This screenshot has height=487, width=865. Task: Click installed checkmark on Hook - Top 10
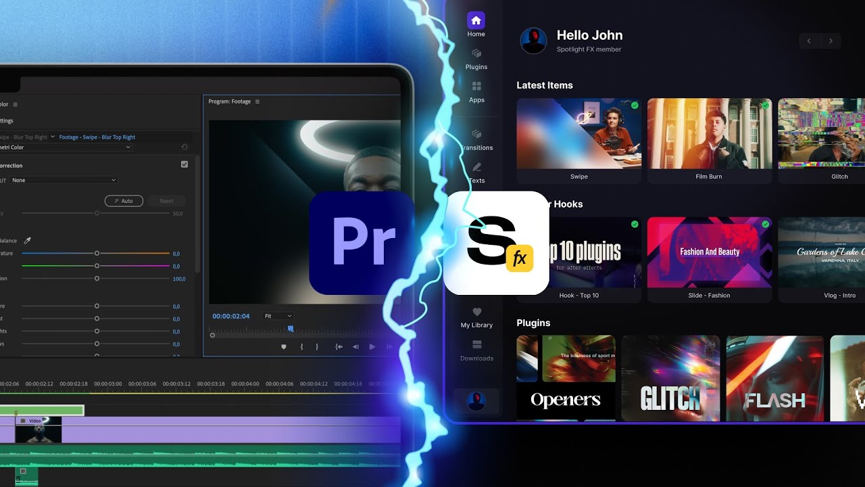coord(635,224)
